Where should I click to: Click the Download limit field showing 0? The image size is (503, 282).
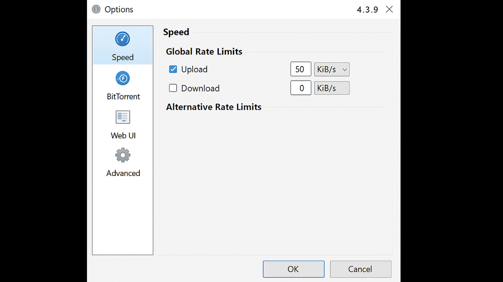click(301, 88)
